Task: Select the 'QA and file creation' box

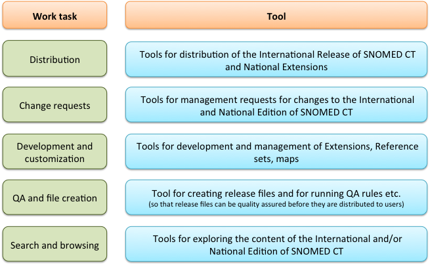Action: click(x=54, y=198)
